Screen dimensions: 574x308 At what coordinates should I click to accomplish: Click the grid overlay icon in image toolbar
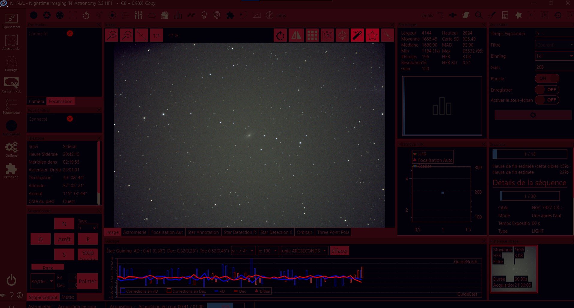coord(312,35)
